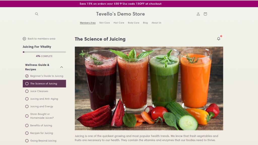Toggle circle beside Juicing and Energy

tap(27, 106)
